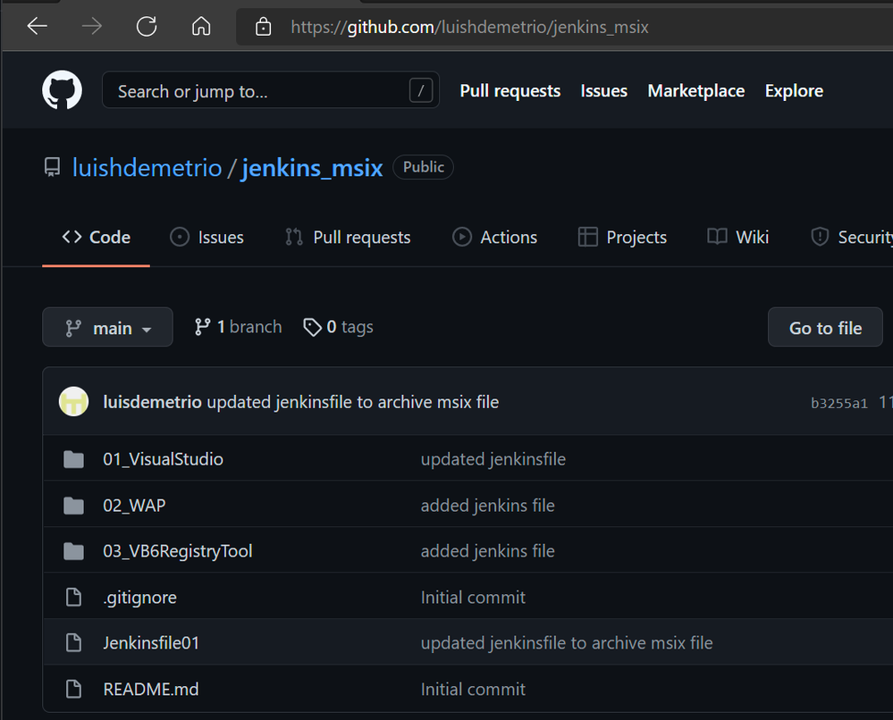Open 'added jenkins file' commit for 02_WAP
This screenshot has width=893, height=720.
tap(487, 505)
